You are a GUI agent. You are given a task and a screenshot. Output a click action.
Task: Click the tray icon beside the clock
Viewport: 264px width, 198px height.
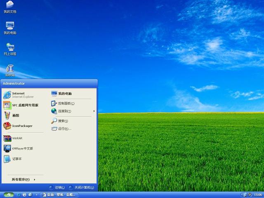pos(250,195)
